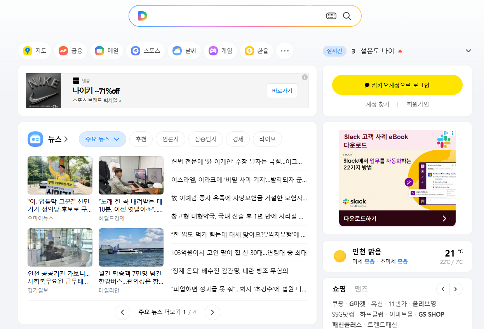Click the 이마트몰 shopping link
This screenshot has width=484, height=329.
click(x=401, y=314)
